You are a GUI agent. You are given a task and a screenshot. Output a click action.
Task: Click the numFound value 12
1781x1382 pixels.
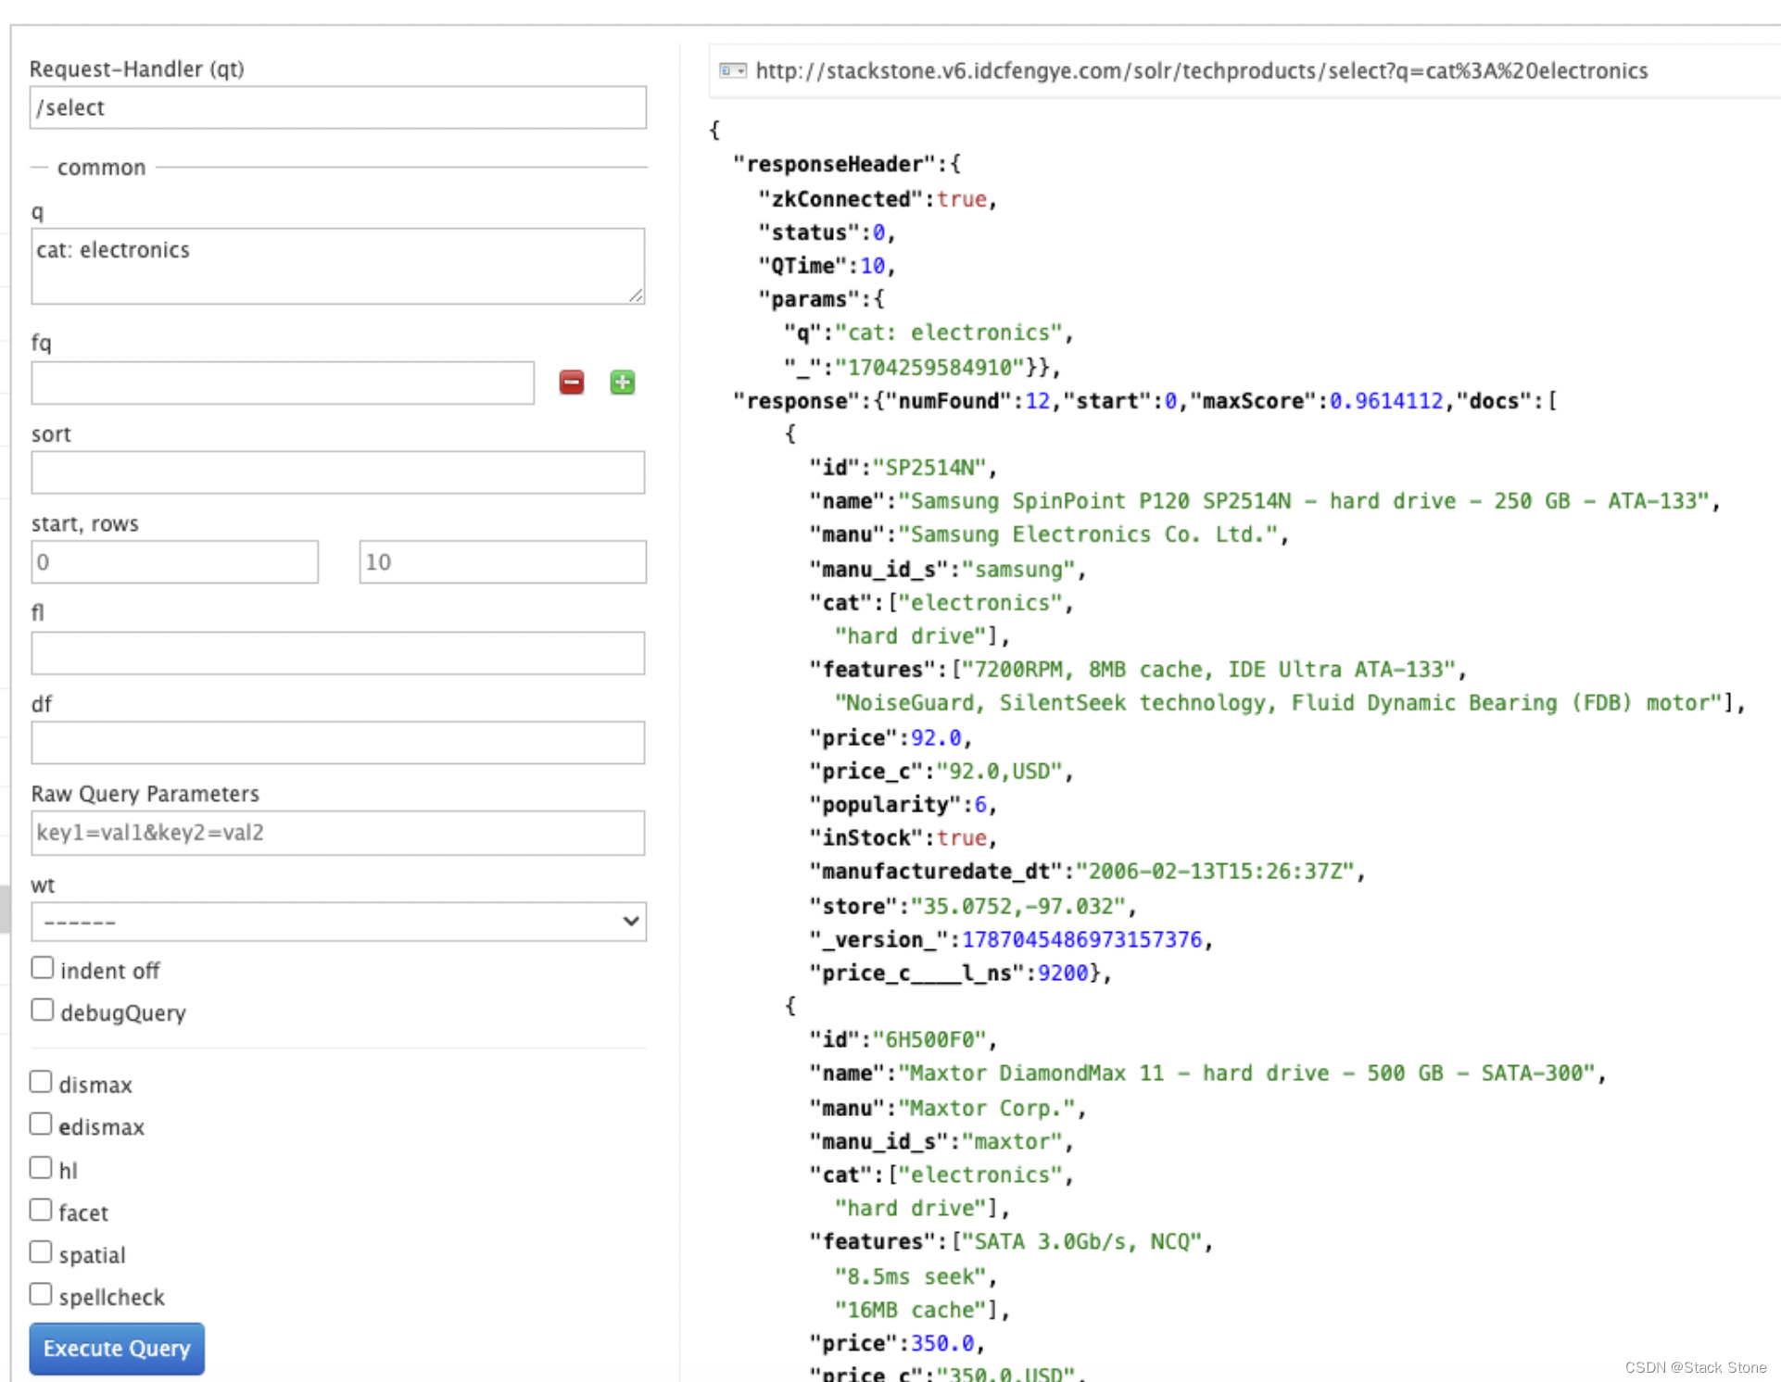[x=1037, y=401]
